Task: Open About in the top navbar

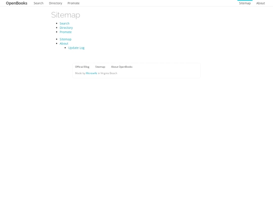Action: click(260, 3)
